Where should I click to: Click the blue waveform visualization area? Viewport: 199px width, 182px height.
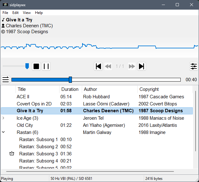(x=99, y=47)
